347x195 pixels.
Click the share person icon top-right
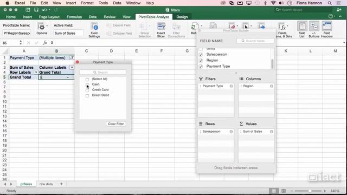(x=338, y=10)
